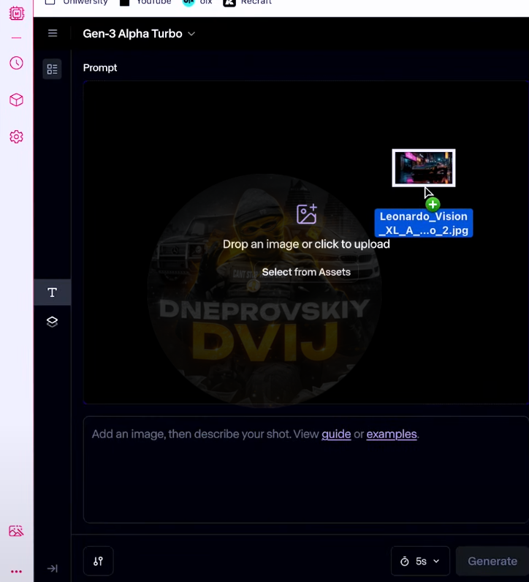529x582 pixels.
Task: Open the guide link
Action: [x=336, y=434]
